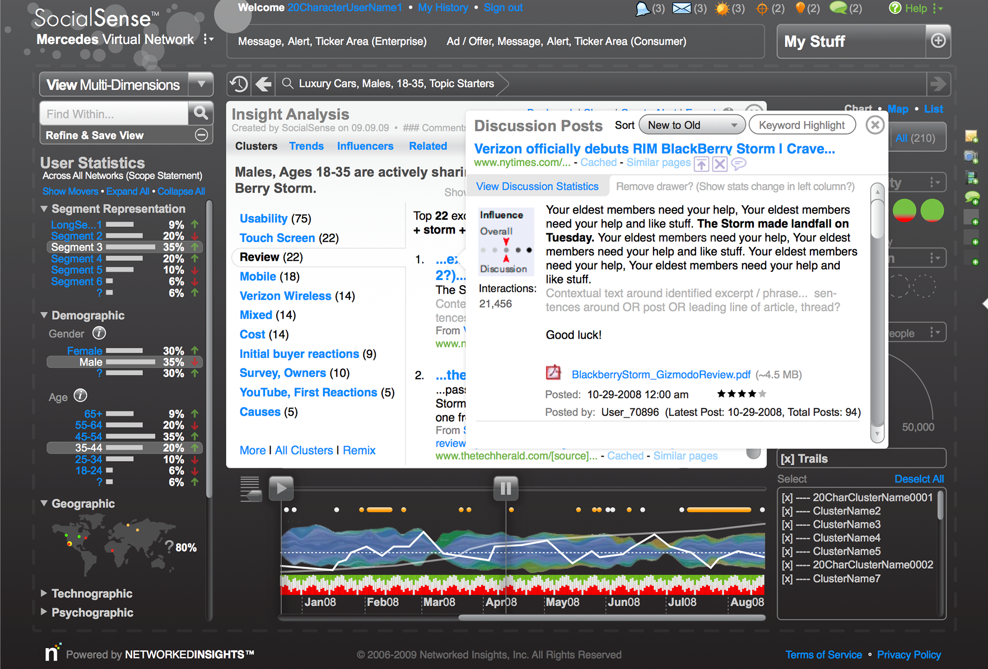Close the Discussion Posts panel
The height and width of the screenshot is (669, 988).
point(875,125)
